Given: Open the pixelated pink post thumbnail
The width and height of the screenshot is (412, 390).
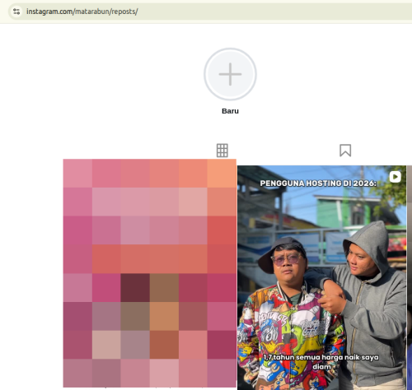Looking at the screenshot, I should pos(150,273).
